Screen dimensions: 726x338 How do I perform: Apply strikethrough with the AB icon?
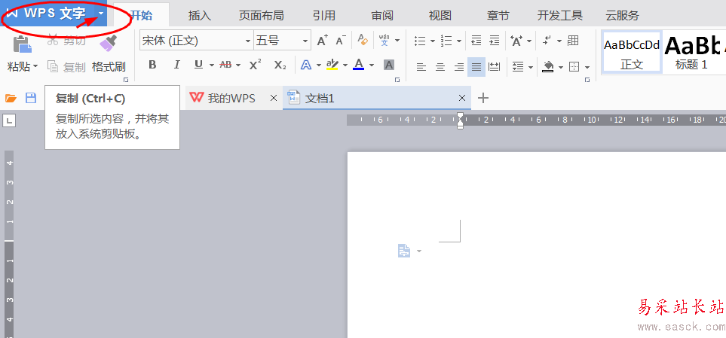pos(225,65)
